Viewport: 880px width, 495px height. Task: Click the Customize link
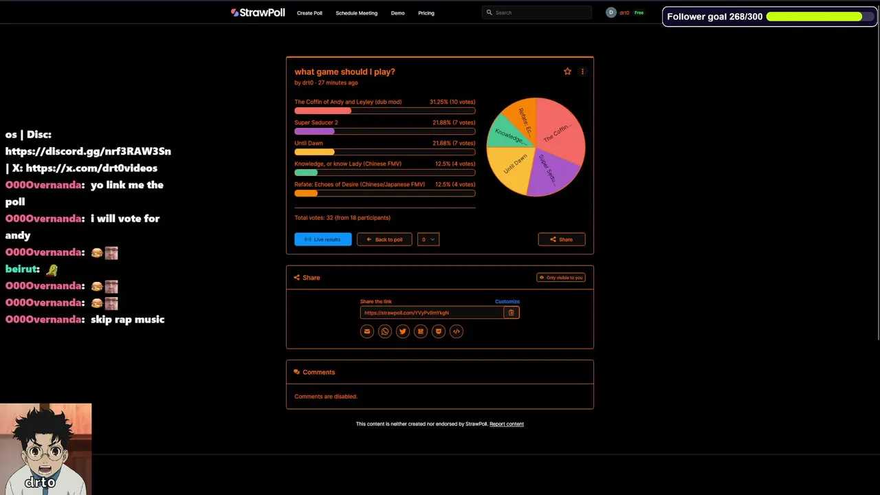(x=507, y=301)
